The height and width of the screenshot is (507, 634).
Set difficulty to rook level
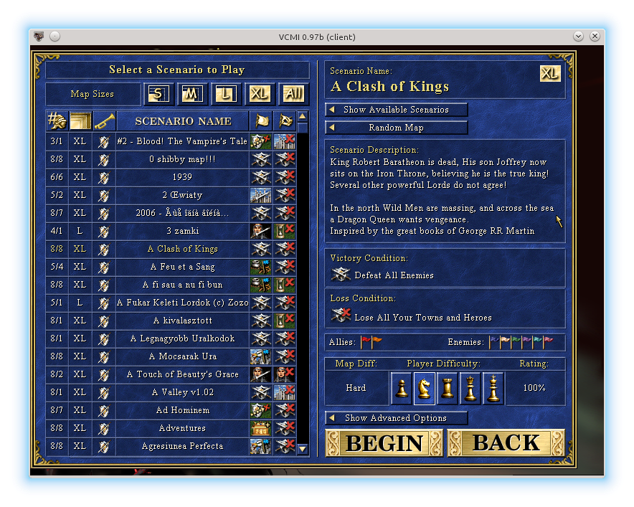click(447, 388)
